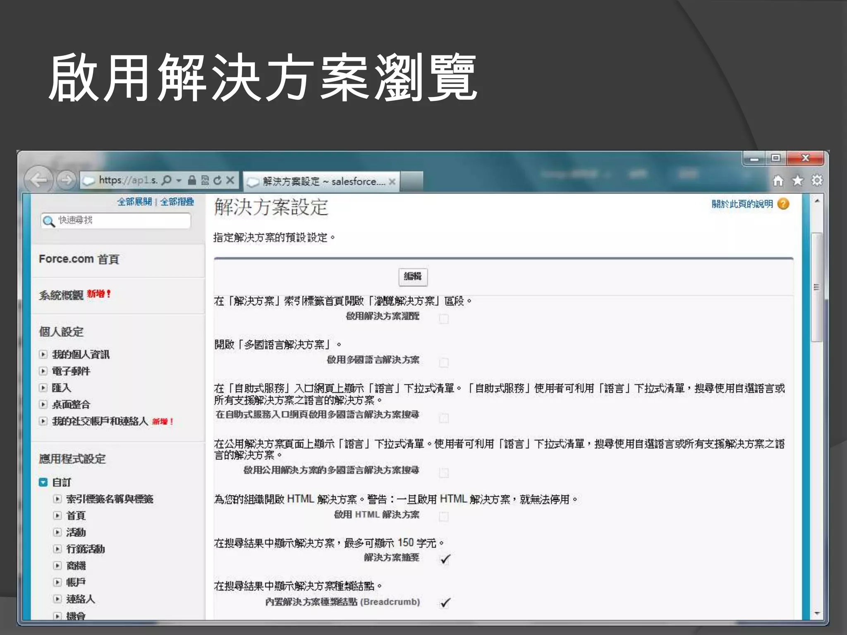Click the compatibility view icon in address bar
This screenshot has height=635, width=847.
(x=205, y=180)
